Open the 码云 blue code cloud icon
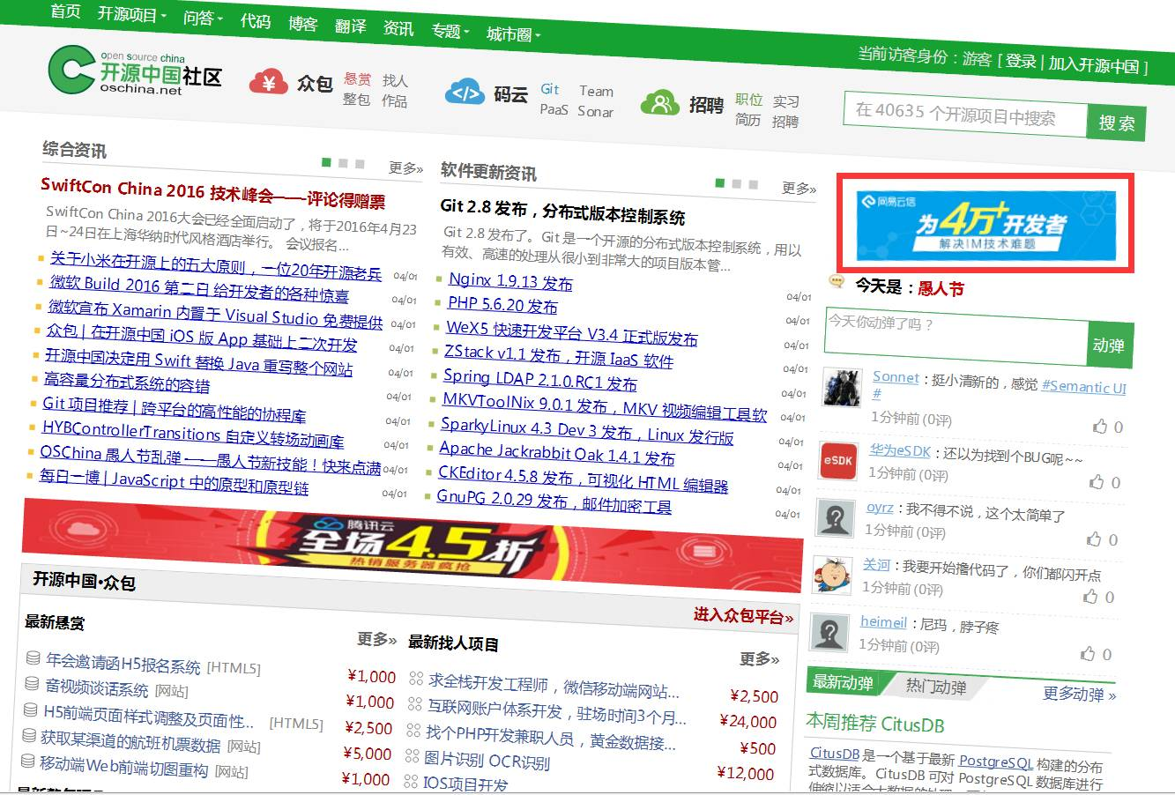The image size is (1175, 795). click(x=465, y=92)
